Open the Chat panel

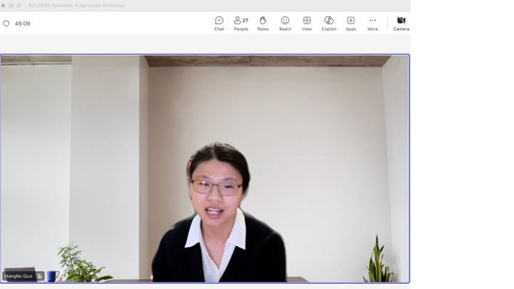coord(219,24)
